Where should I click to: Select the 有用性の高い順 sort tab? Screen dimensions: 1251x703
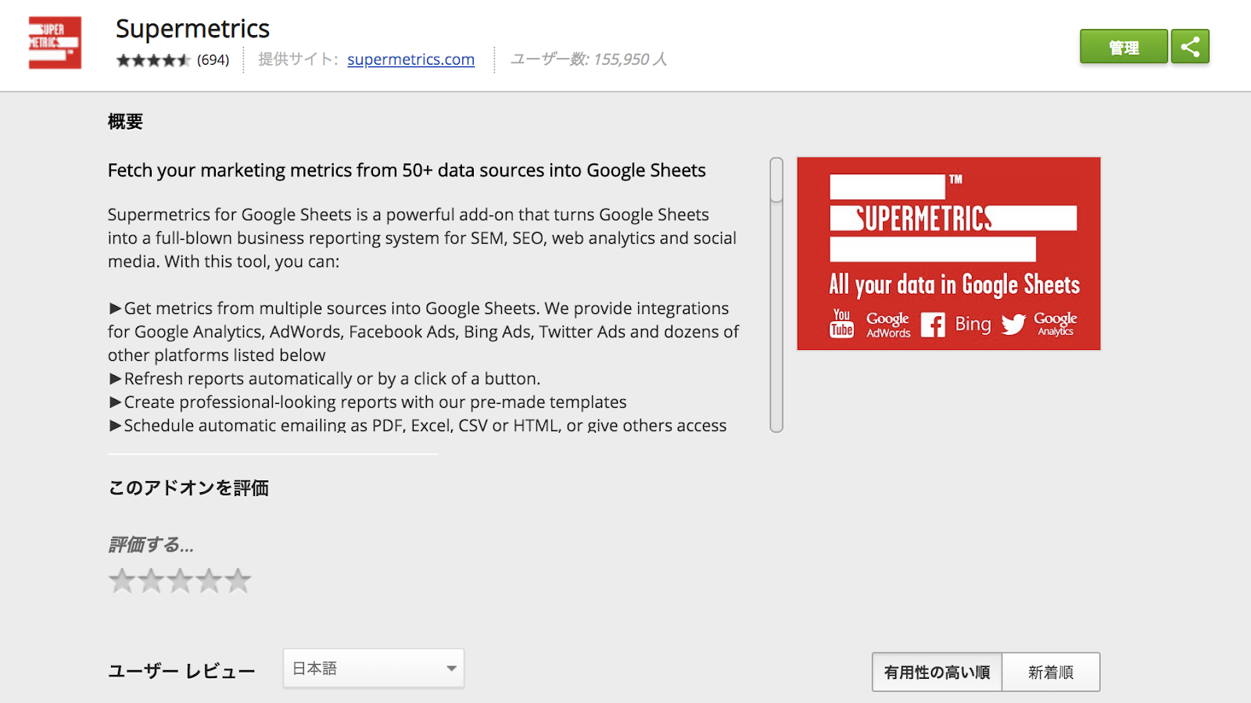point(937,672)
